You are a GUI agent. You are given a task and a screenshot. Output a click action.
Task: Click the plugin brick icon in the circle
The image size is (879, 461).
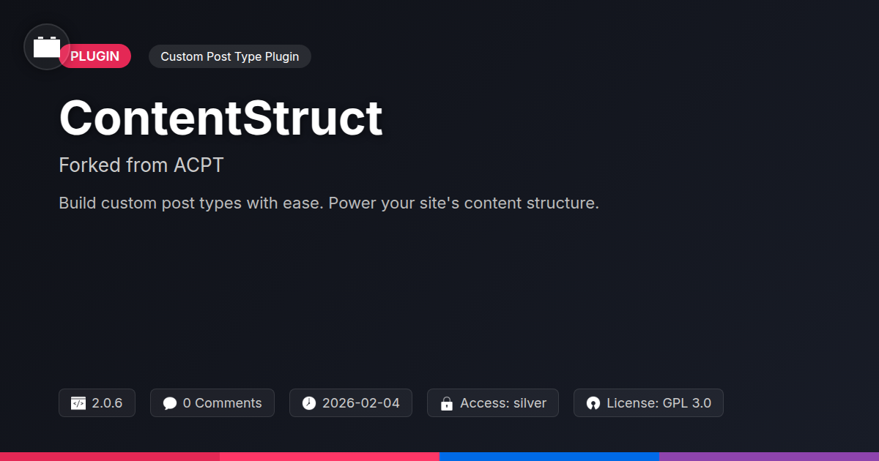(47, 47)
